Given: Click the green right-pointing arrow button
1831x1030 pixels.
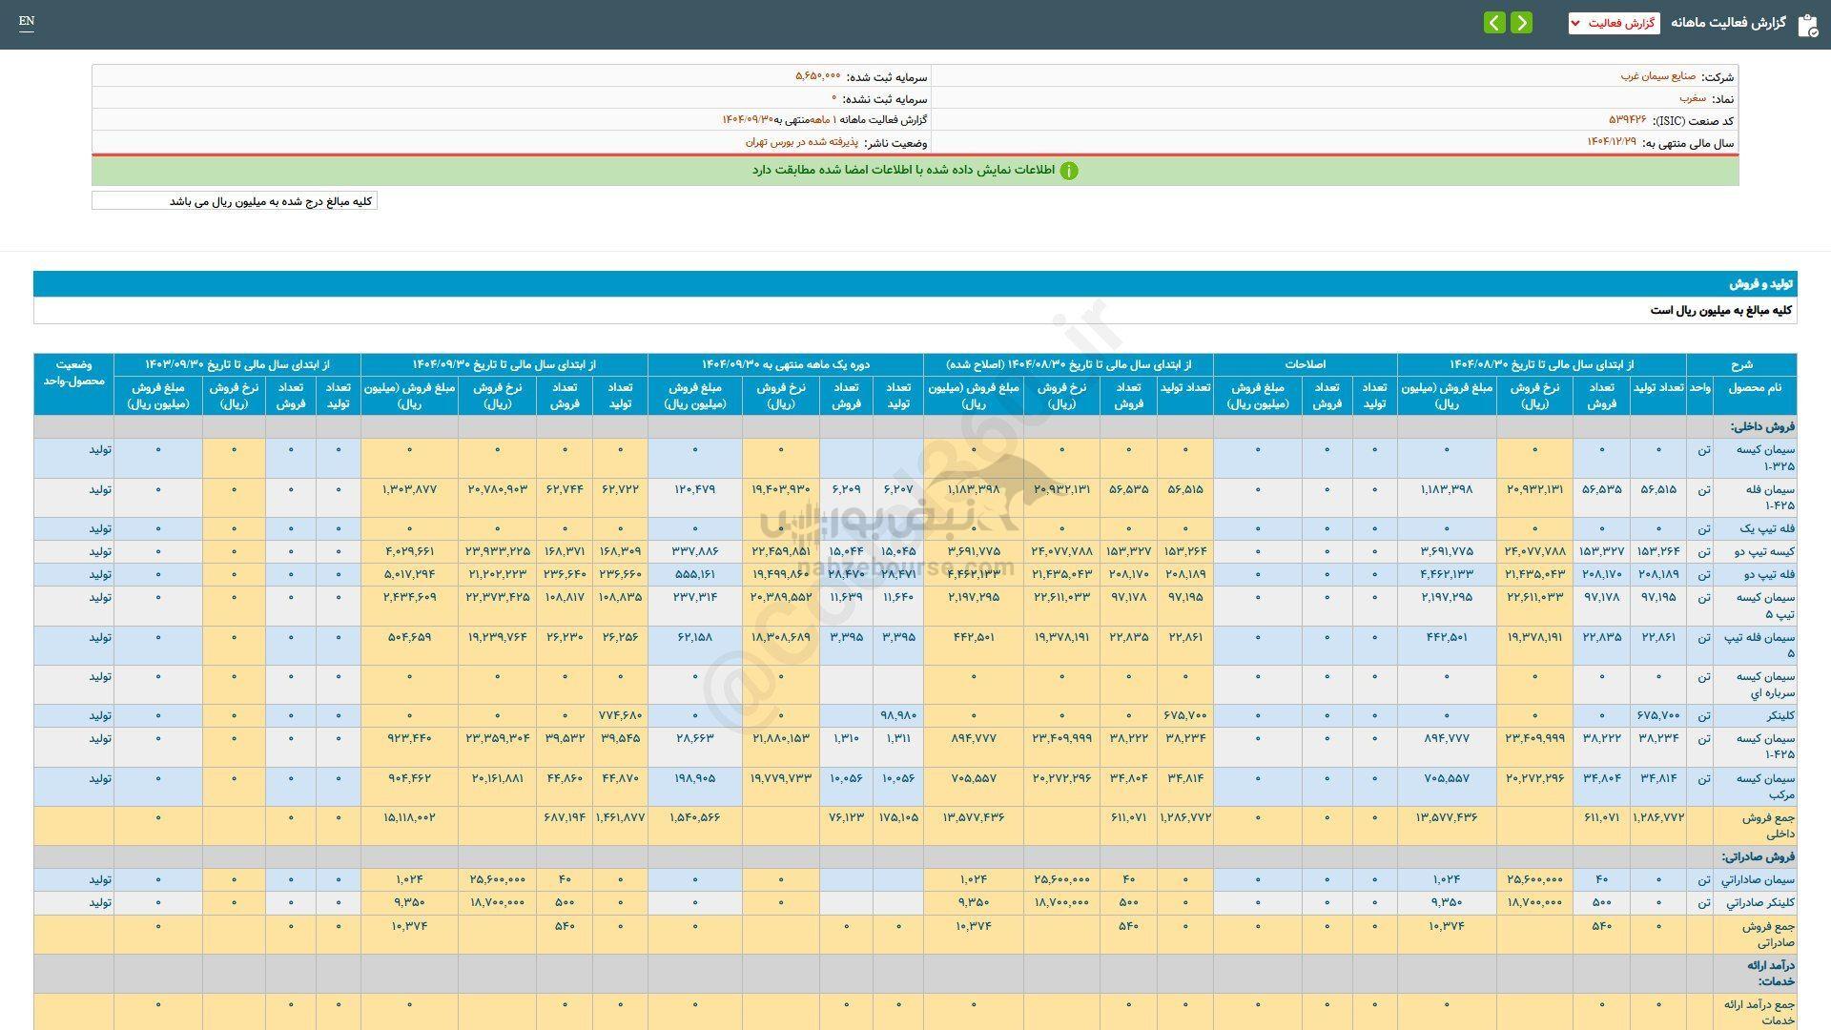Looking at the screenshot, I should click(x=1522, y=23).
